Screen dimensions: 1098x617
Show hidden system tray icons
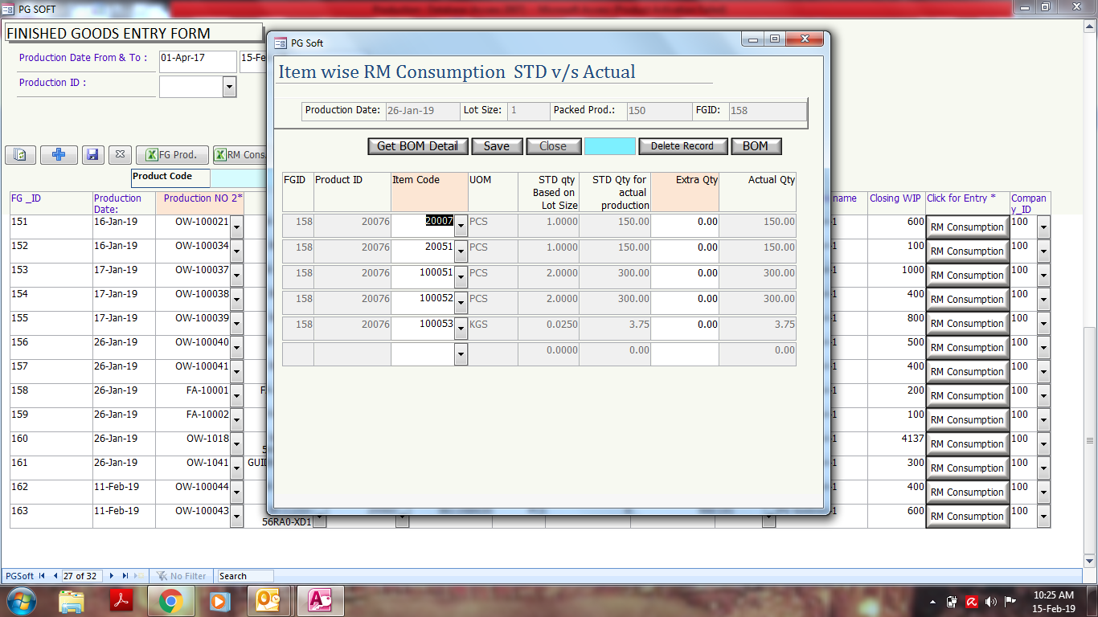click(934, 601)
